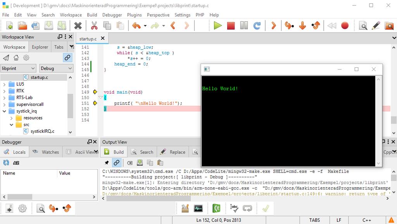397x224 pixels.
Task: Pin the Output View with pushpin icon
Action: [x=107, y=162]
